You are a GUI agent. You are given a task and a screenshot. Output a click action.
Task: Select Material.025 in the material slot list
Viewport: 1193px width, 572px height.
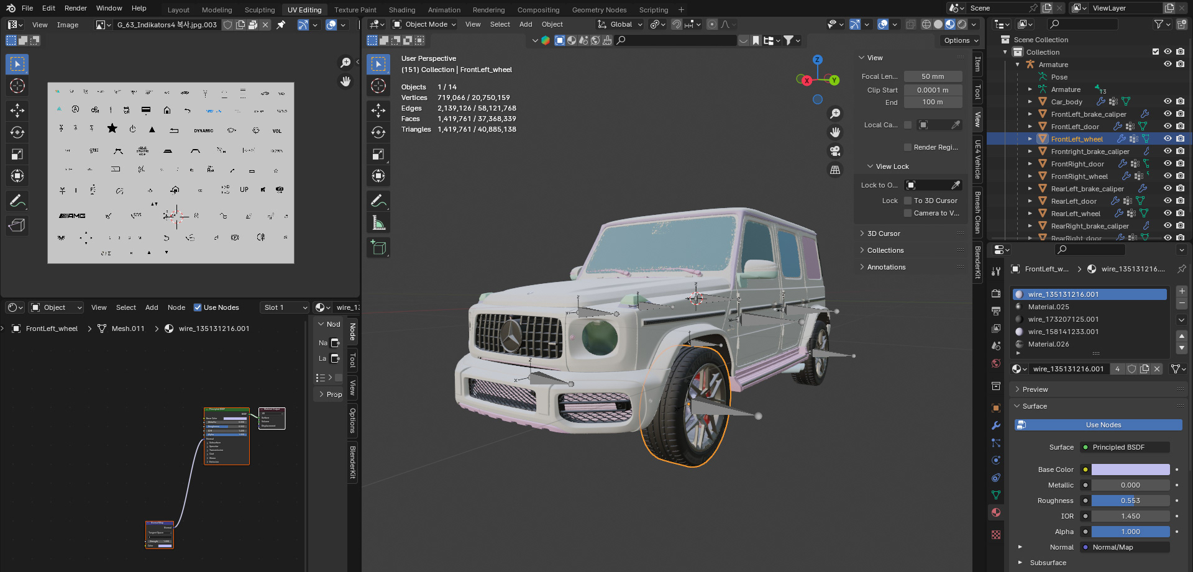pyautogui.click(x=1090, y=307)
